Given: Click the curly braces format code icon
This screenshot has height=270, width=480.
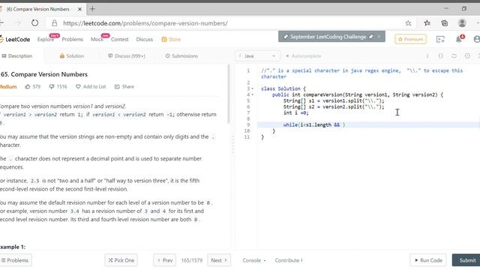Looking at the screenshot, I should 441,56.
